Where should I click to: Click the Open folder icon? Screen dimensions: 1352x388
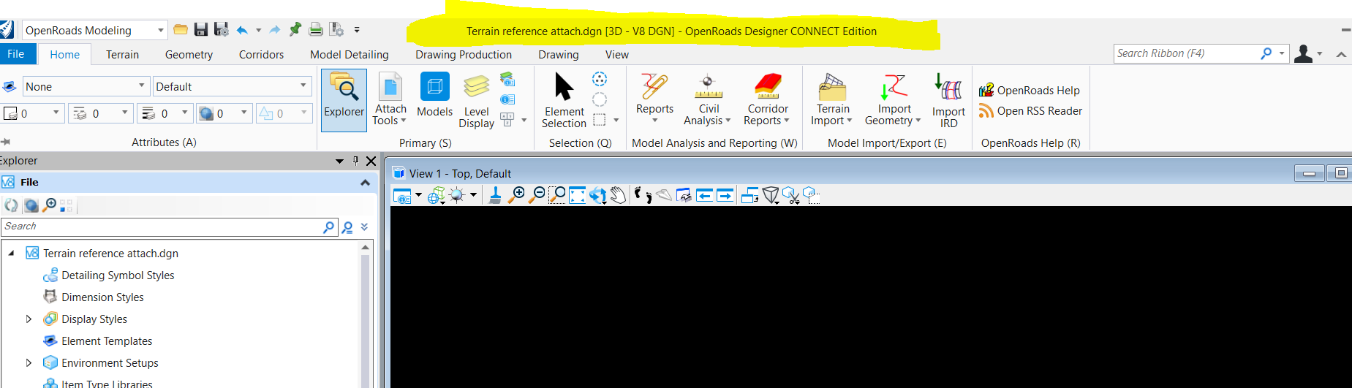tap(181, 29)
